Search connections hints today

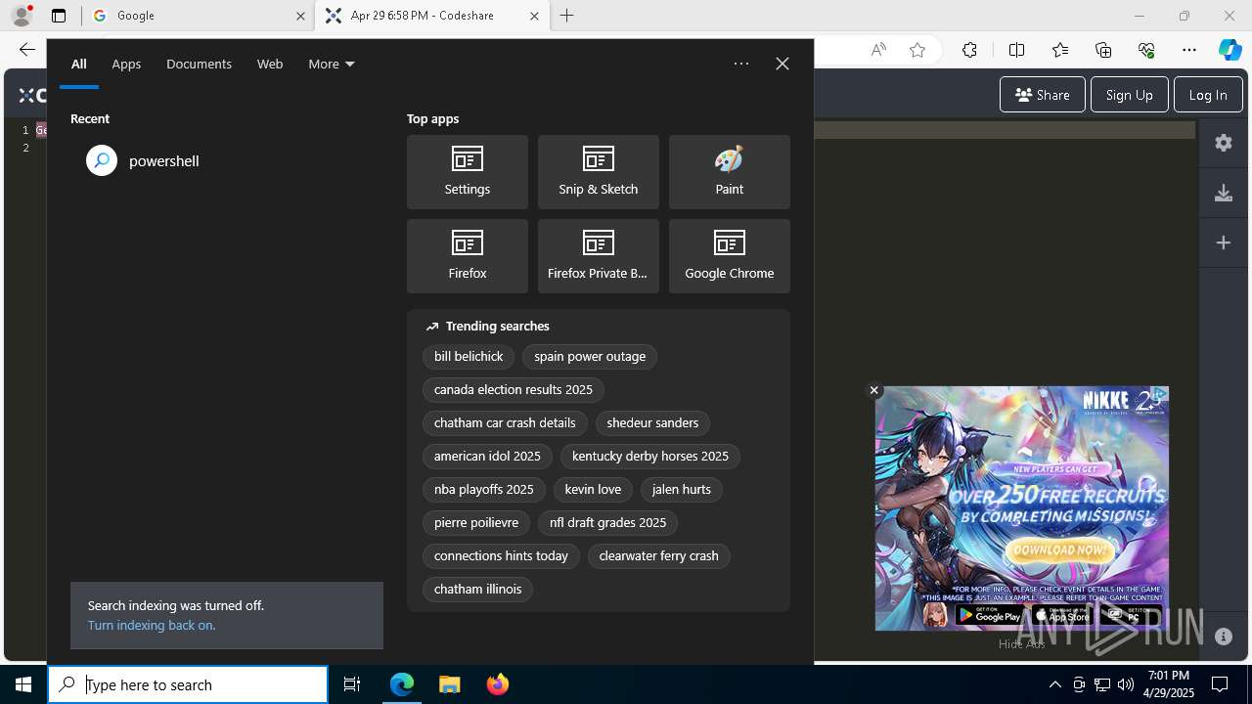click(x=501, y=556)
